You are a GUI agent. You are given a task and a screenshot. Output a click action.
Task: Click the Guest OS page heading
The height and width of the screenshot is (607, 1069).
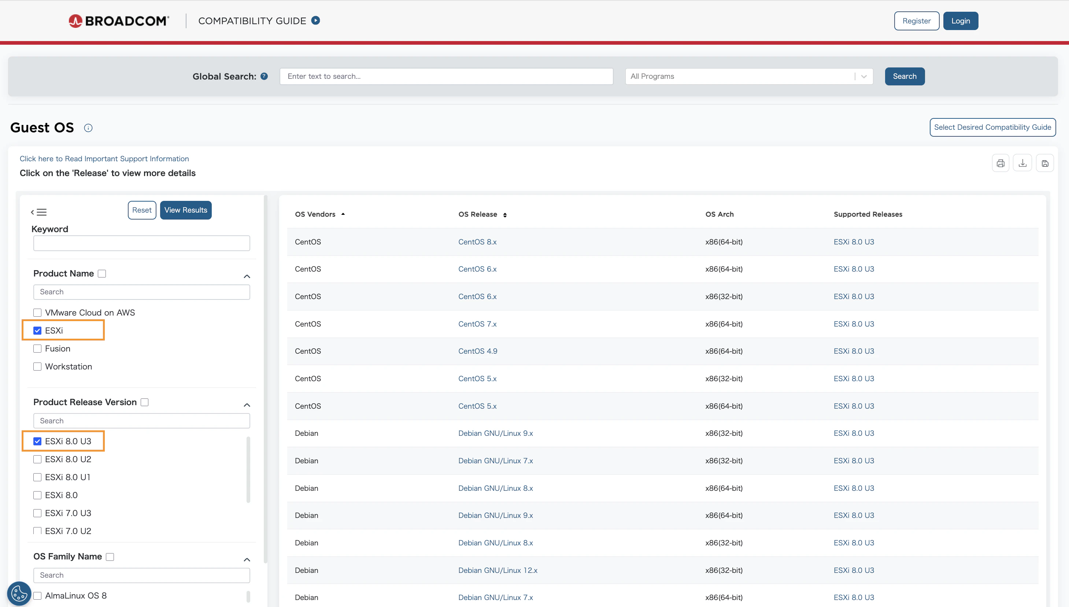[42, 128]
